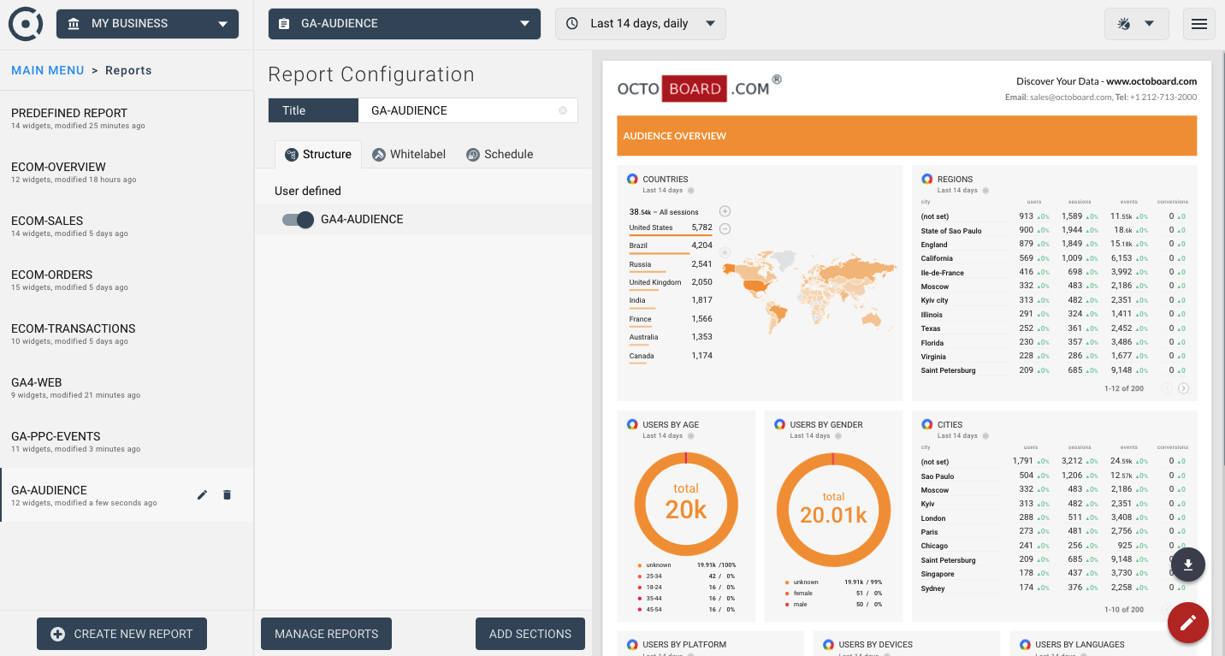Go to previous page of Regions table
This screenshot has width=1225, height=656.
click(x=1167, y=388)
